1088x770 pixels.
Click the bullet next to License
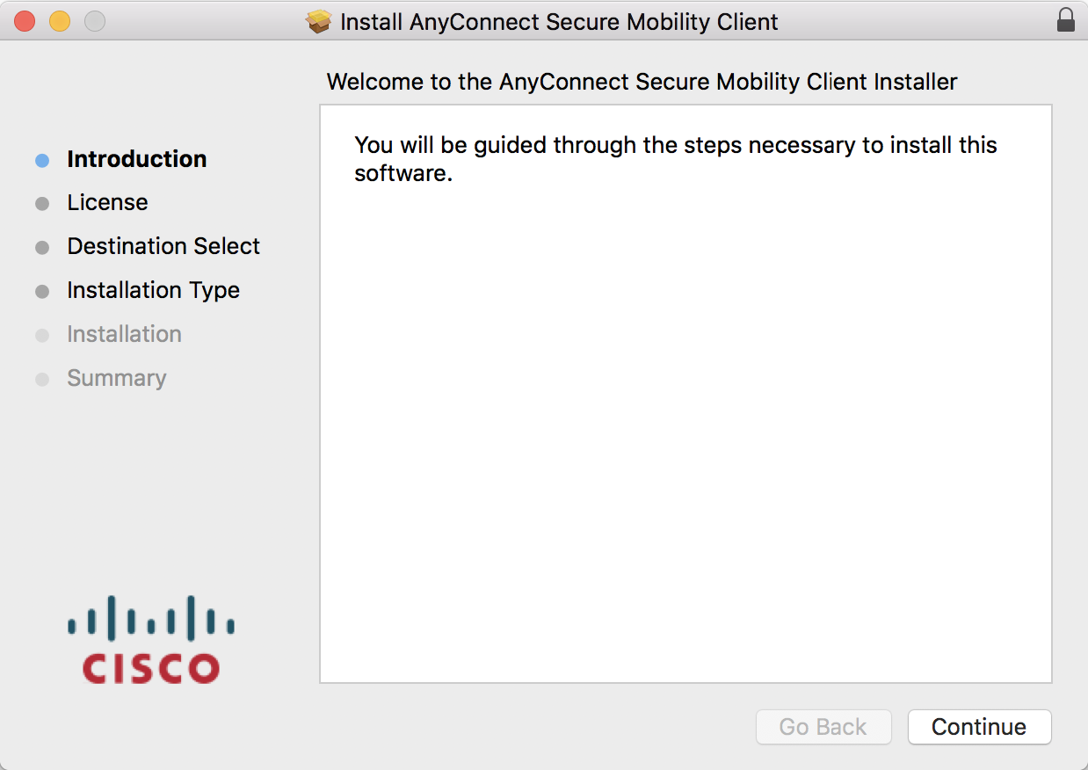(x=42, y=203)
